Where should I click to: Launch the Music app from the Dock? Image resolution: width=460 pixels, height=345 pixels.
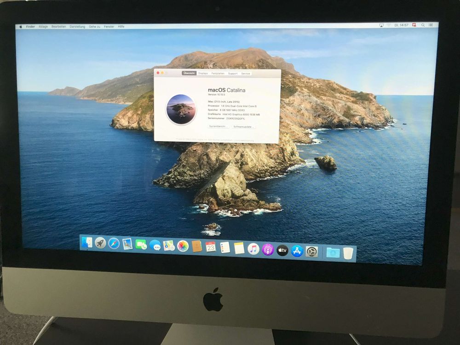(x=253, y=249)
